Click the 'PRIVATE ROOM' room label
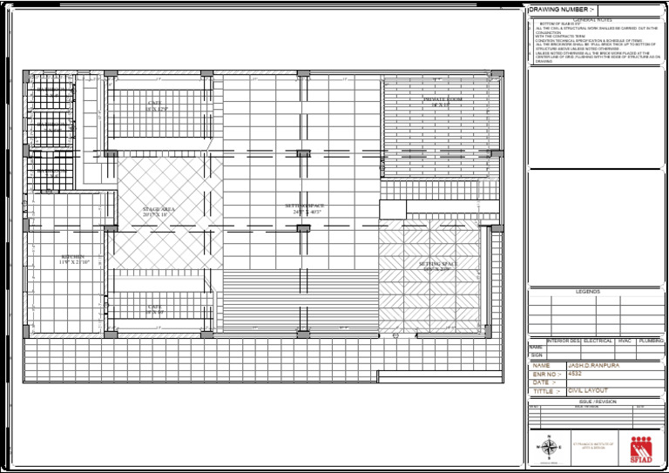 [443, 99]
